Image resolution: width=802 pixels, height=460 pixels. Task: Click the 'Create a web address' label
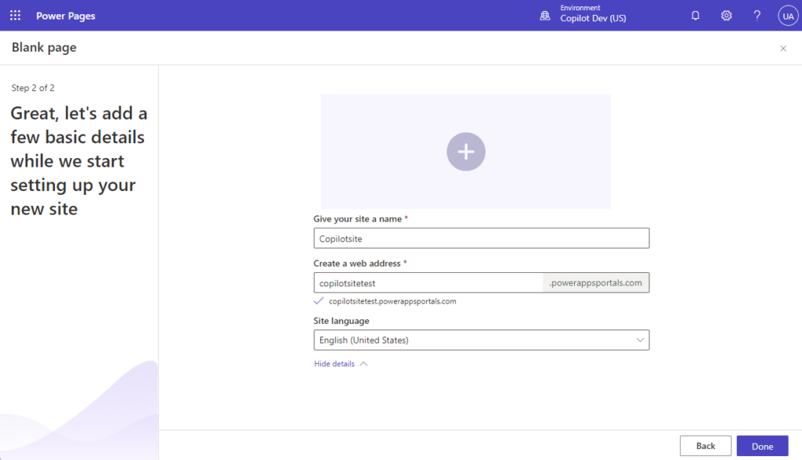pyautogui.click(x=357, y=263)
